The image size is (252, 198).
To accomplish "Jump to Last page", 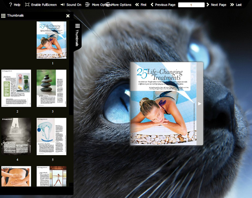I will 236,5.
